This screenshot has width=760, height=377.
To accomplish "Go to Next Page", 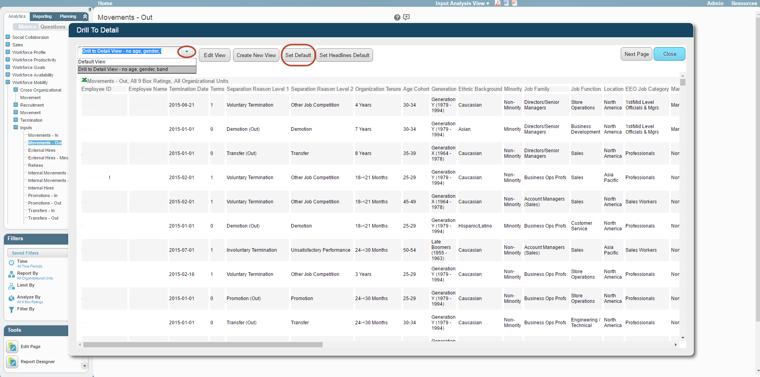I will pos(637,54).
